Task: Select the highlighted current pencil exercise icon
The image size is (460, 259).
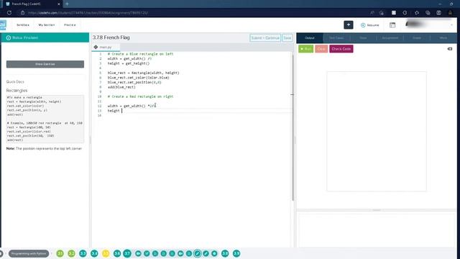Action: 198,253
